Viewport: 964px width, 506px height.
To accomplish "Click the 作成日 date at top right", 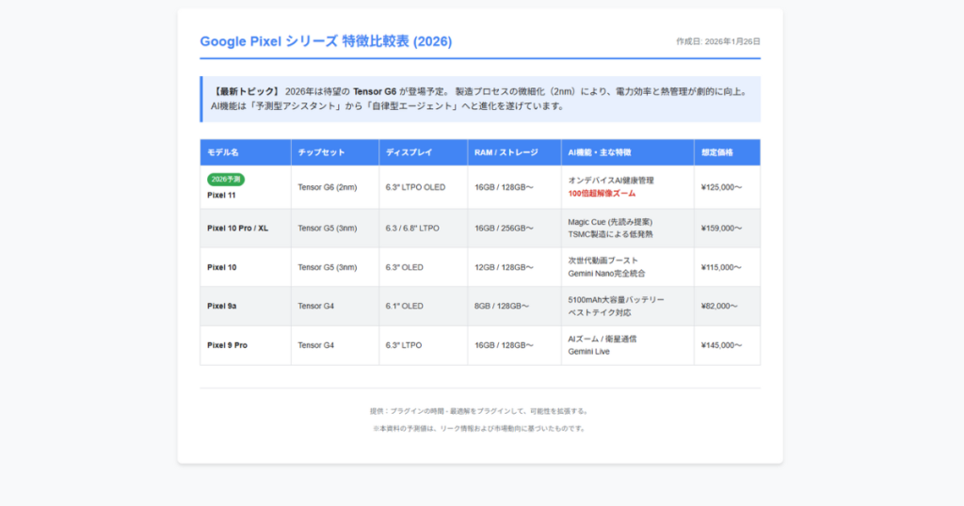I will click(717, 41).
